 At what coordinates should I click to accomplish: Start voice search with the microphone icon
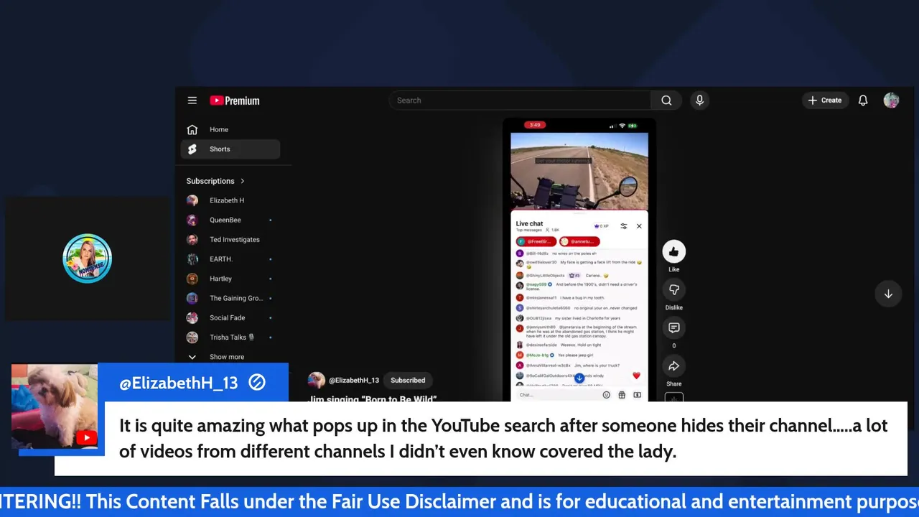point(699,101)
